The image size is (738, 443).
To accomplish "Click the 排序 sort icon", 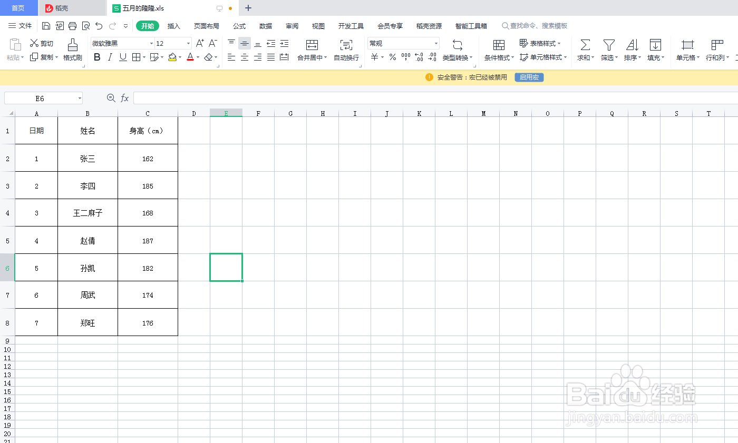I will (x=632, y=50).
